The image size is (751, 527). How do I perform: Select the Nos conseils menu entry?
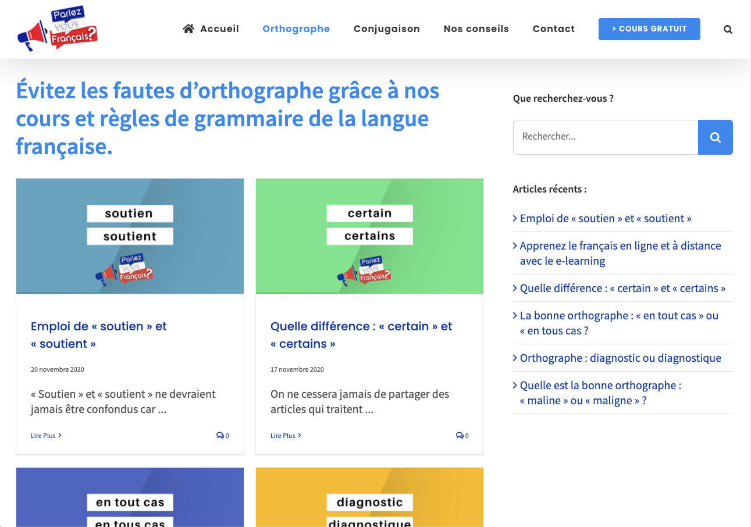pyautogui.click(x=476, y=29)
